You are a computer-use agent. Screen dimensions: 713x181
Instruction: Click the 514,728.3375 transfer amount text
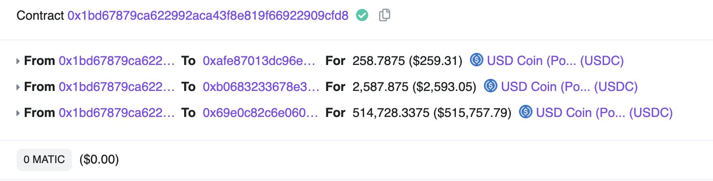click(391, 112)
